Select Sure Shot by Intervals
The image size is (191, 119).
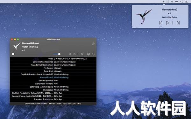(53, 71)
